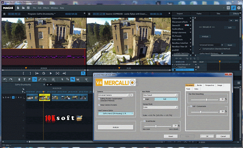The image size is (243, 148).
Task: Set range in-point bracket in program monitor
Action: 24,73
